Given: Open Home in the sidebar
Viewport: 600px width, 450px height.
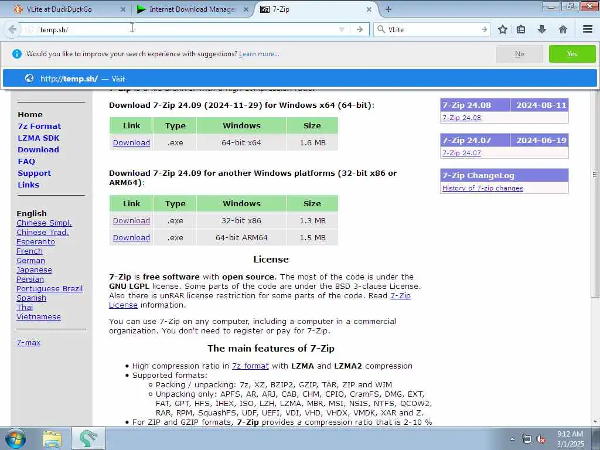Looking at the screenshot, I should 30,114.
